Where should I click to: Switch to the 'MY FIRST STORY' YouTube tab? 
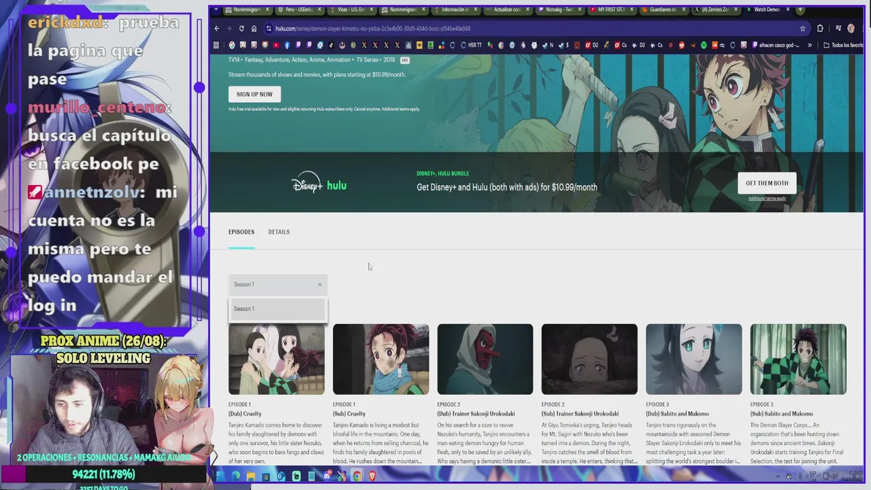click(x=611, y=10)
